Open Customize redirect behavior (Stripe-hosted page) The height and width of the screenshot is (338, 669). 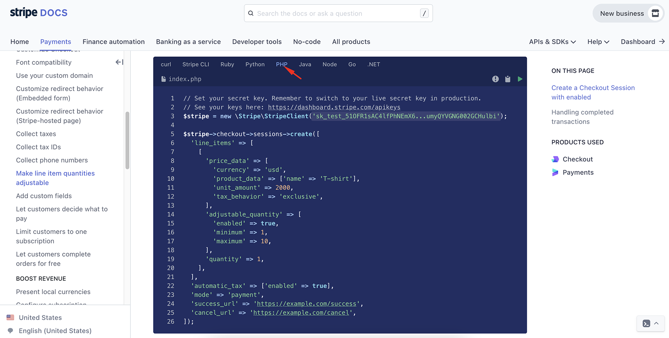click(x=60, y=116)
